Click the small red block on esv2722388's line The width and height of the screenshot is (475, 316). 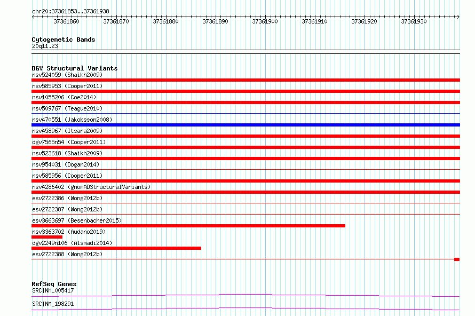457,259
